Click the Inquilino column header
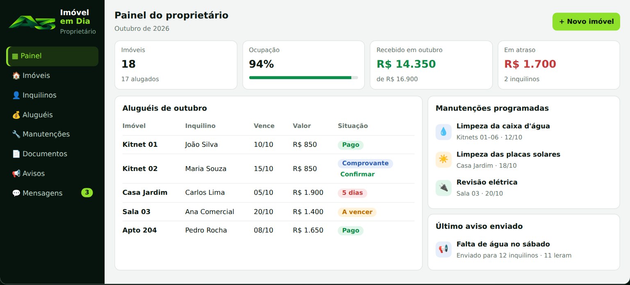Viewport: 630px width, 285px height. tap(200, 126)
